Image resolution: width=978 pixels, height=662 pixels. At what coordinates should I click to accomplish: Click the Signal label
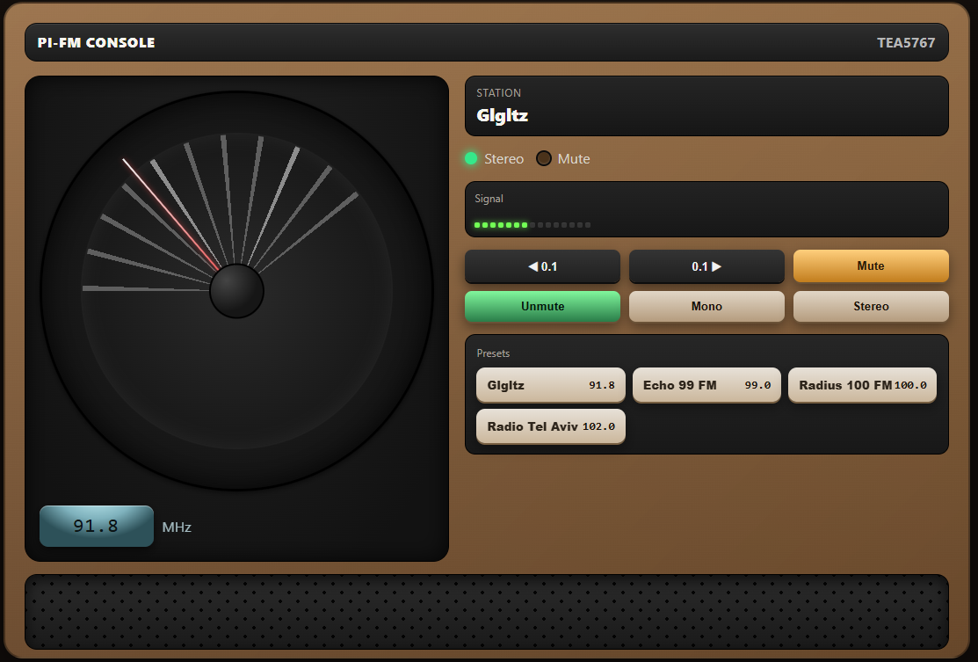pyautogui.click(x=489, y=199)
